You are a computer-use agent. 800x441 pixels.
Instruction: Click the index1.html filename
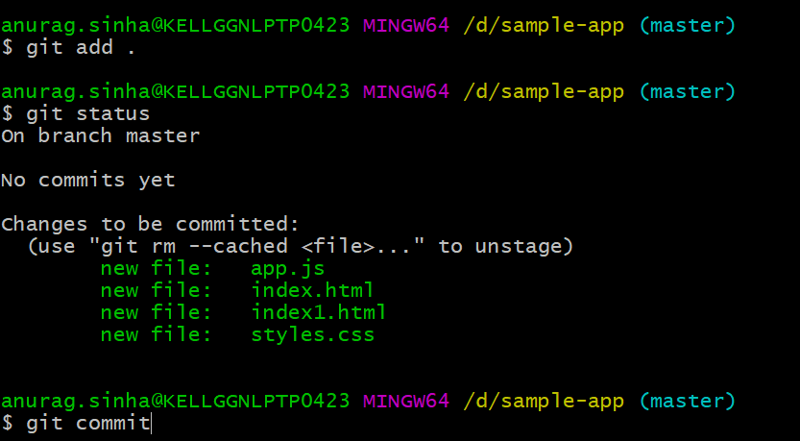[318, 312]
